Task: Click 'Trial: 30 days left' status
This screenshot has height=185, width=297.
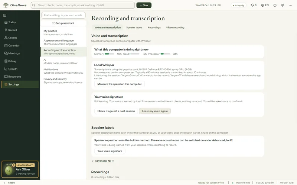Action: (x=265, y=183)
